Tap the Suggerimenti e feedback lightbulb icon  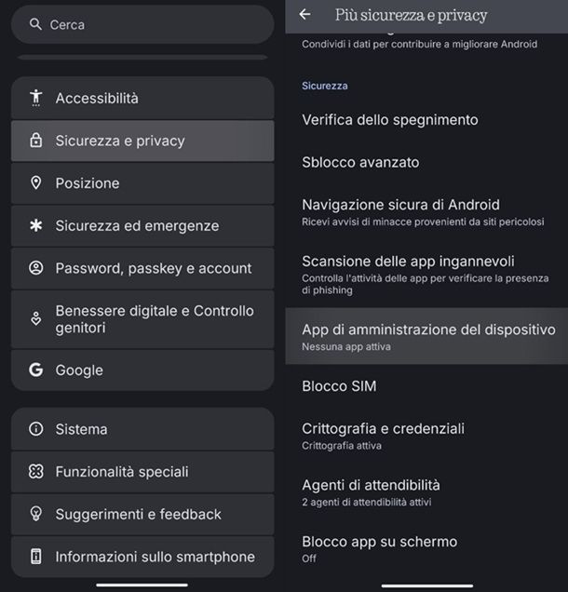pos(36,514)
